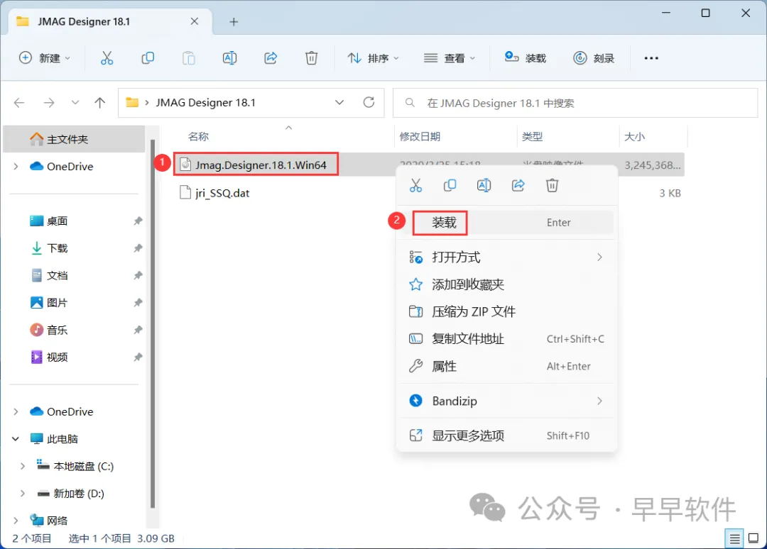
Task: Open 属性 from the context menu
Action: click(506, 366)
